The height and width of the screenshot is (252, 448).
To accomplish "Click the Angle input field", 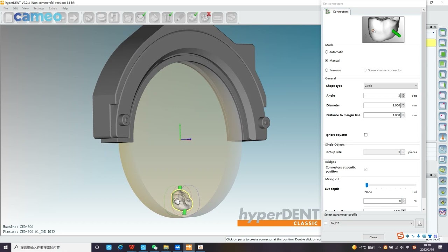I will 382,96.
